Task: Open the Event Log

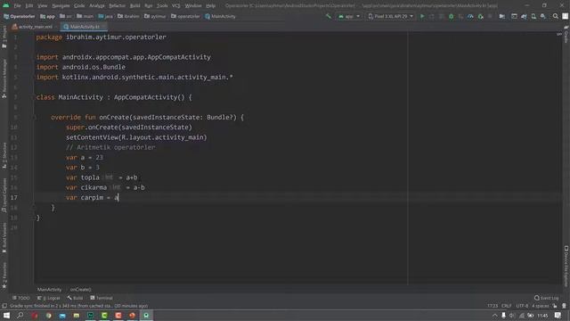Action: [x=546, y=298]
